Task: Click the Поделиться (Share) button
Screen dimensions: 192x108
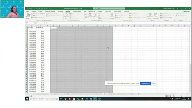Action: coord(186,11)
